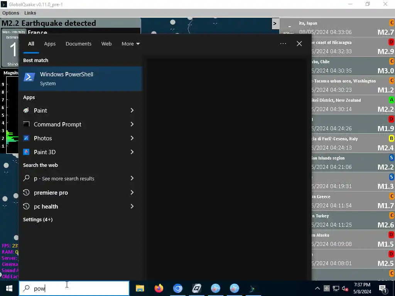
Task: Select M1.5 Alaska earthquake entry
Action: (353, 240)
